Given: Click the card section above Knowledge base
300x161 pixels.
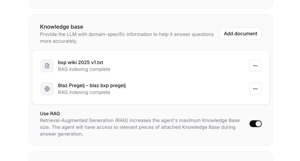Looking at the screenshot, I should (x=151, y=4).
